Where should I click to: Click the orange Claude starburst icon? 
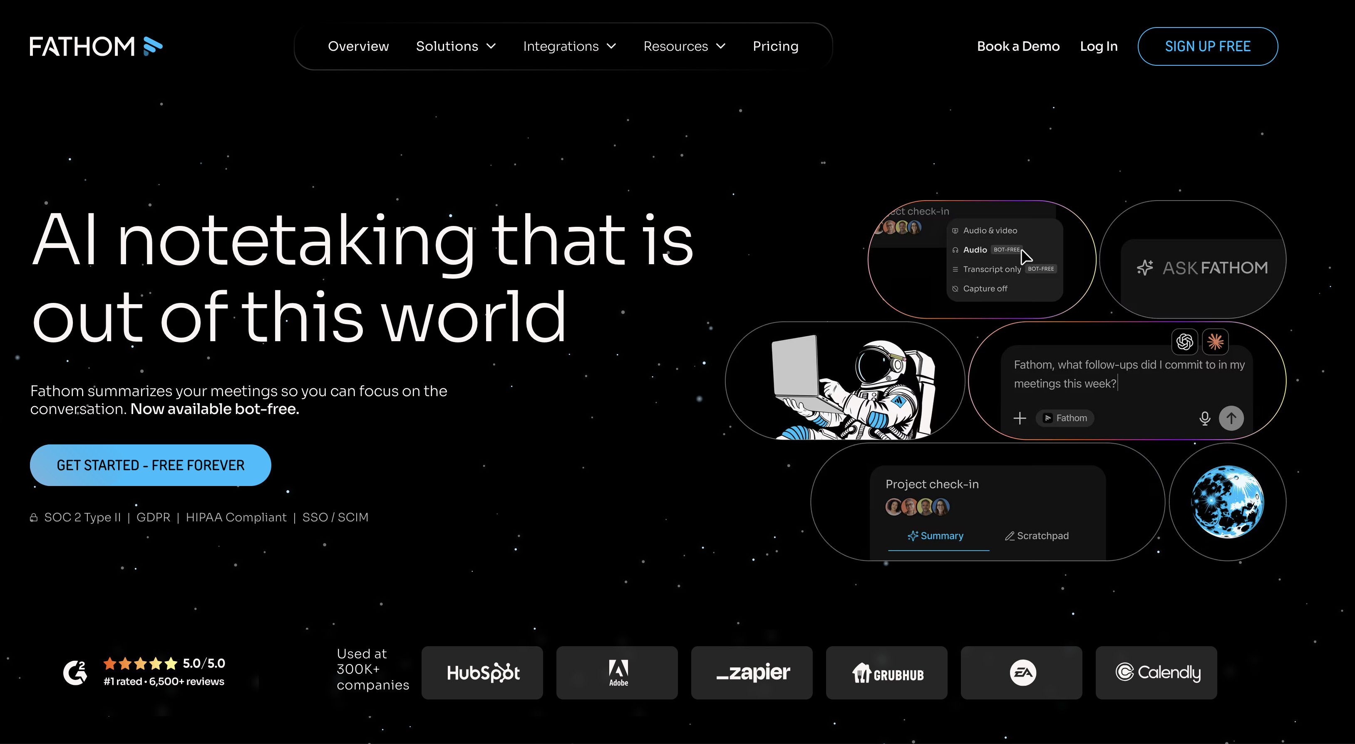[1215, 342]
